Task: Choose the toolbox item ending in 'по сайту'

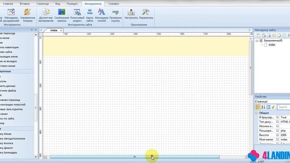Action: (7, 119)
